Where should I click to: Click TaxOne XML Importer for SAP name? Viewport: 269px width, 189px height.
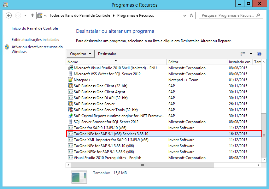pyautogui.click(x=111, y=140)
